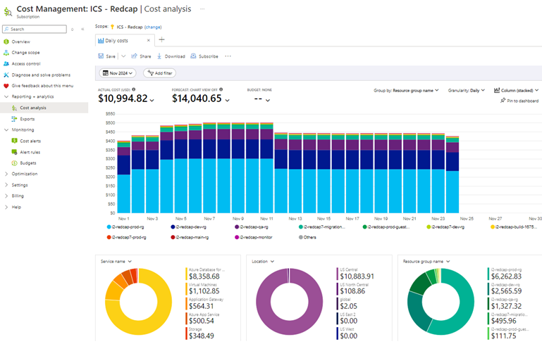Click Diagnose and solve problems wrench icon
542x344 pixels.
[6, 75]
